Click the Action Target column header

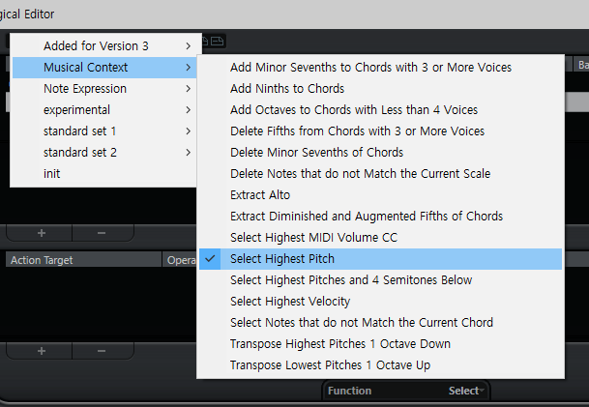click(83, 260)
